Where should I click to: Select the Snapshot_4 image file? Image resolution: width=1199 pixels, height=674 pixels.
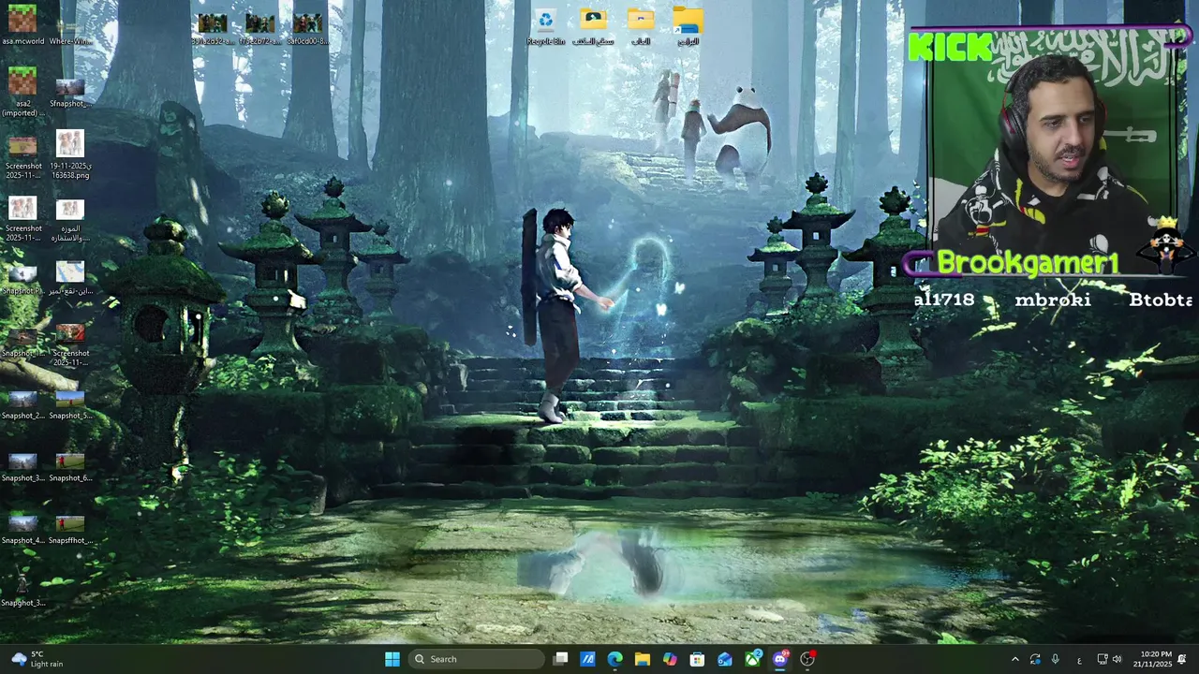click(x=22, y=530)
